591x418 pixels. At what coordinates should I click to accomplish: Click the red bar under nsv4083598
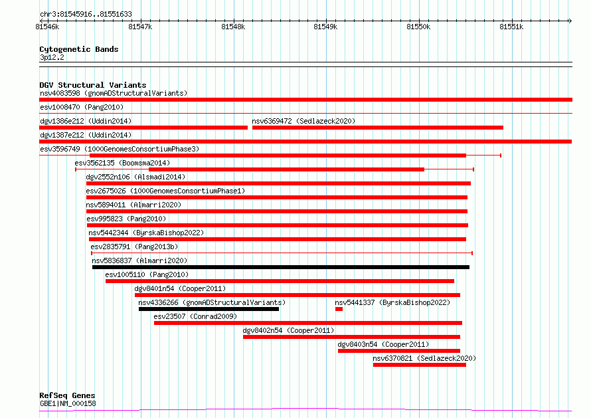coord(305,100)
